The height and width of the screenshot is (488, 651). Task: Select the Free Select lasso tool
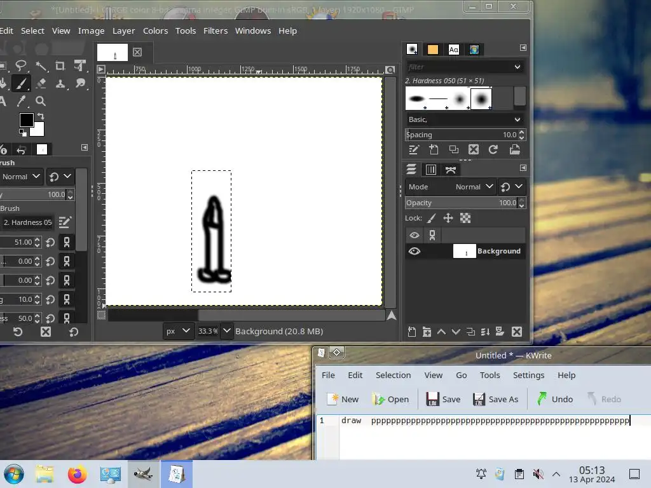[x=21, y=65]
